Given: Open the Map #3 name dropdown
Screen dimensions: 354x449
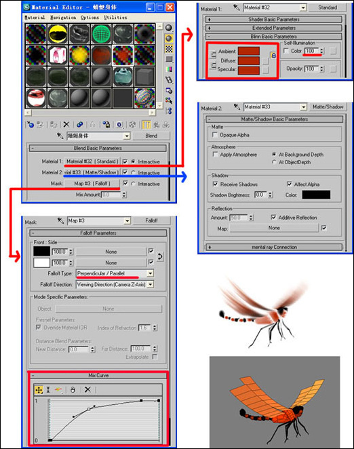Looking at the screenshot, I should pyautogui.click(x=127, y=220).
